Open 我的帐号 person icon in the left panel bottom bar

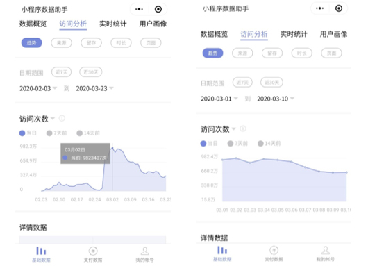pyautogui.click(x=145, y=251)
